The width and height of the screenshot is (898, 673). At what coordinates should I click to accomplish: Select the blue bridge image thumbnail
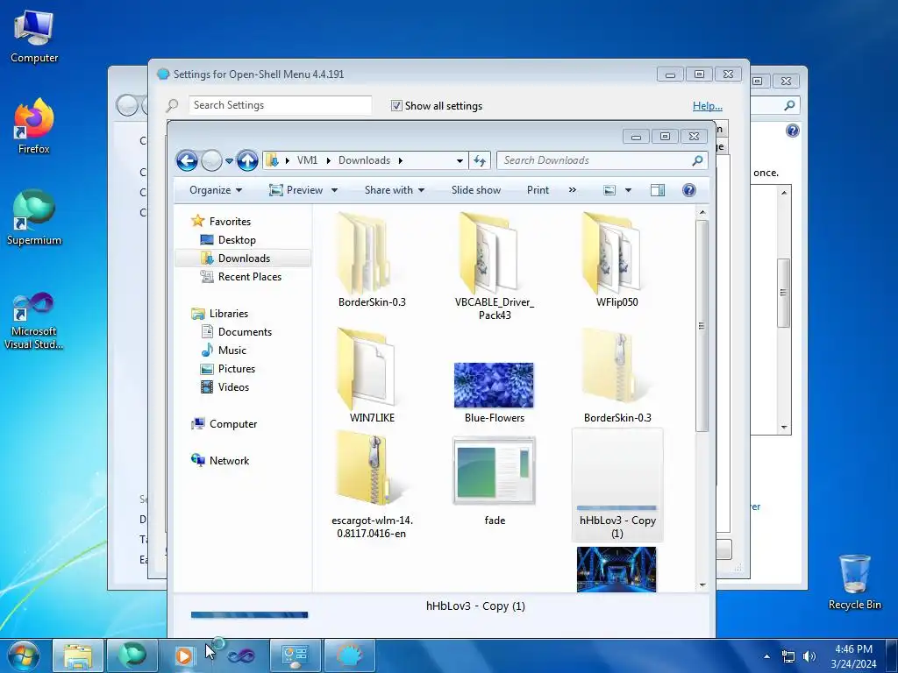point(616,570)
